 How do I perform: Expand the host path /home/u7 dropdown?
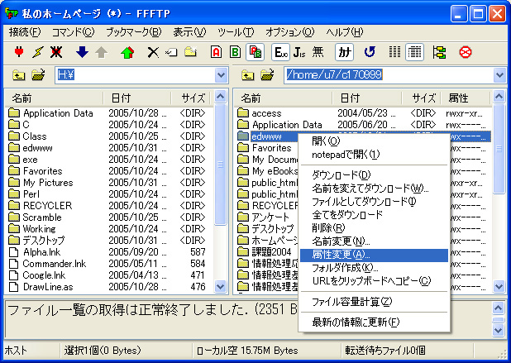(x=499, y=75)
